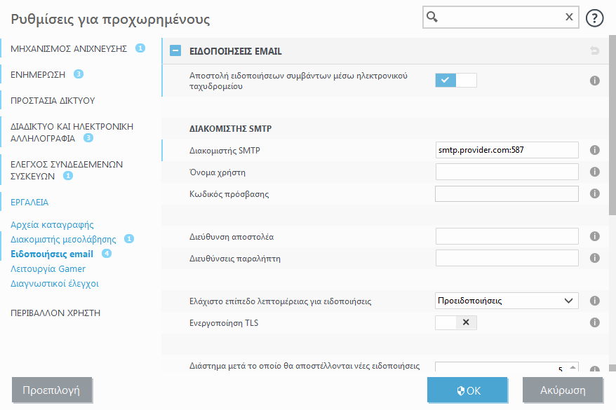Open info icon for Διακομιστής SMTP row

tap(594, 150)
